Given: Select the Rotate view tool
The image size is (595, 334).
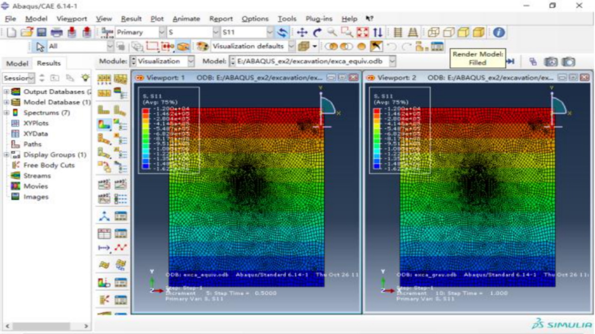Looking at the screenshot, I should [317, 32].
